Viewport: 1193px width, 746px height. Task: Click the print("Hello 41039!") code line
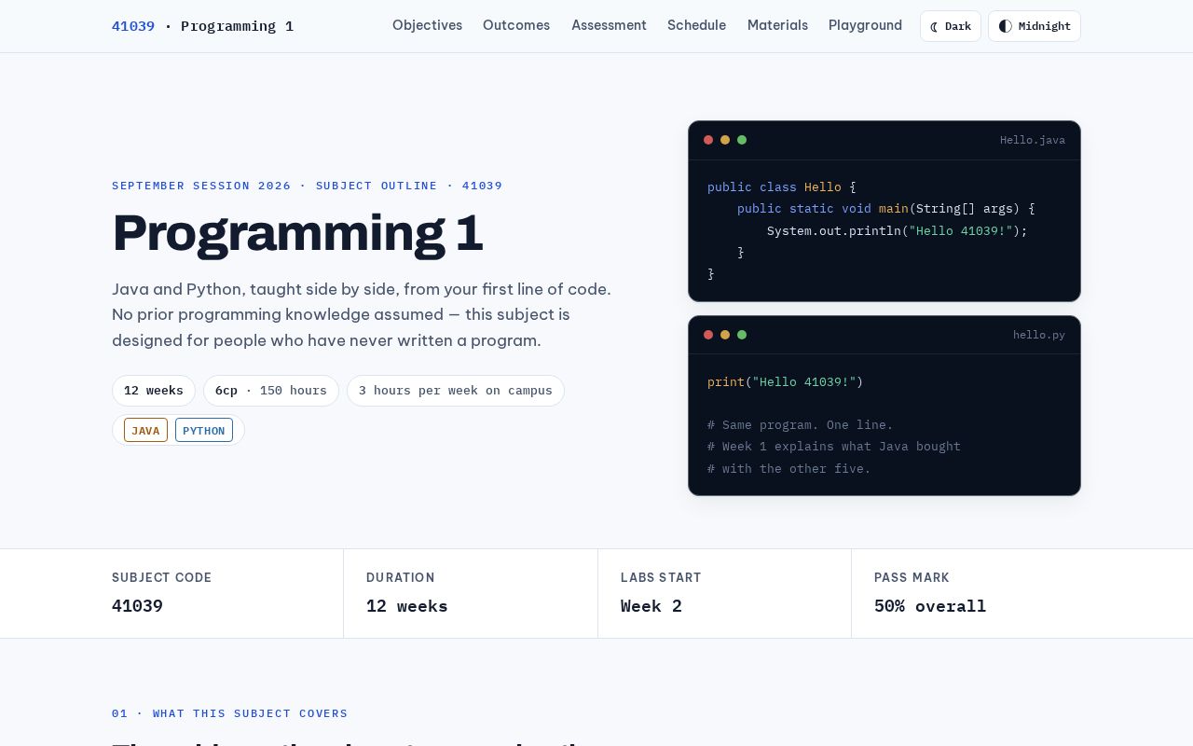(785, 381)
